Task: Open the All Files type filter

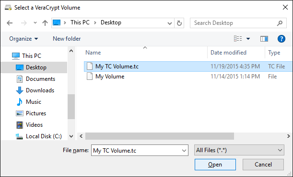Action: click(239, 150)
